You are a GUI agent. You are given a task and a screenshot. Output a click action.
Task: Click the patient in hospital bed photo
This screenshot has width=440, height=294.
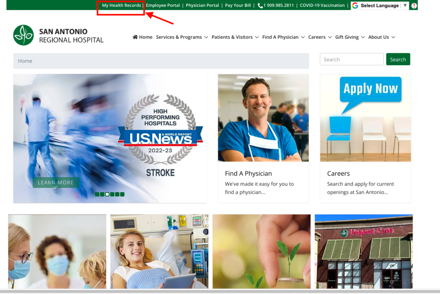[159, 251]
